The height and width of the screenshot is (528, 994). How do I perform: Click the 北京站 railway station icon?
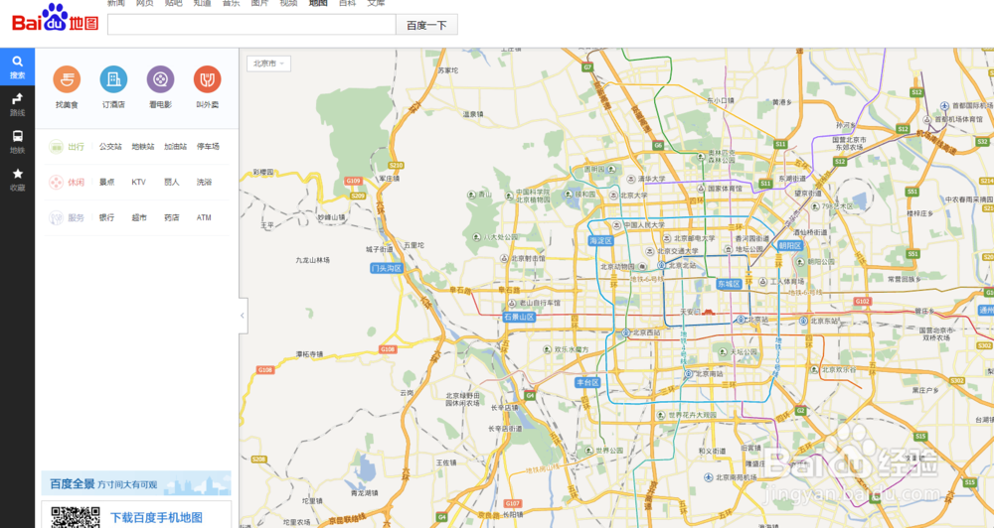click(741, 320)
